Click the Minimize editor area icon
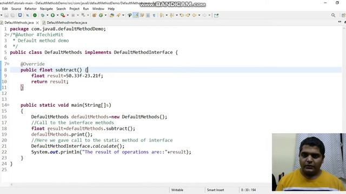Image resolution: width=346 pixels, height=194 pixels. pos(340,22)
